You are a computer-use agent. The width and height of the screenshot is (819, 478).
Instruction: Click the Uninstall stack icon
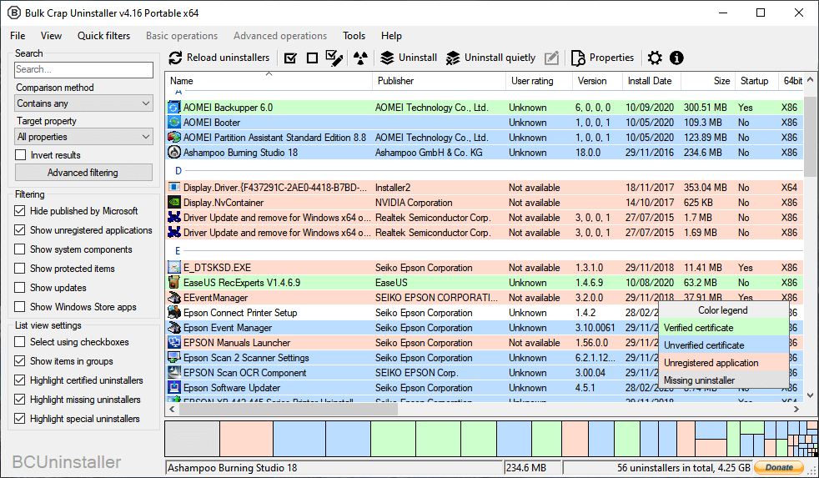pyautogui.click(x=387, y=58)
